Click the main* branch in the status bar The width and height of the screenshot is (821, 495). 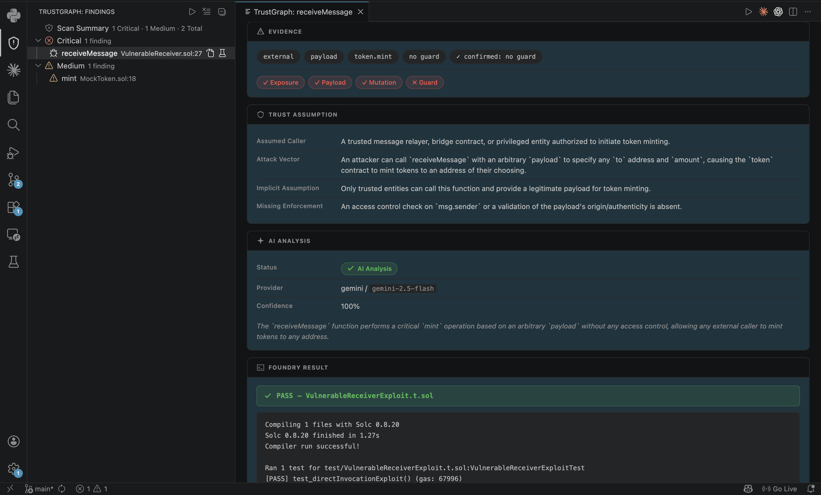click(x=39, y=489)
